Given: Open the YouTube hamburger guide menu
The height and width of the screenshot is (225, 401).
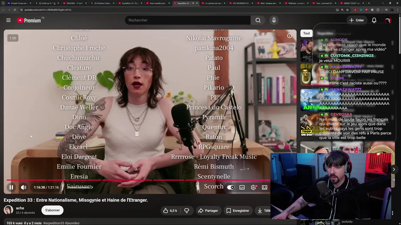Looking at the screenshot, I should (x=8, y=20).
